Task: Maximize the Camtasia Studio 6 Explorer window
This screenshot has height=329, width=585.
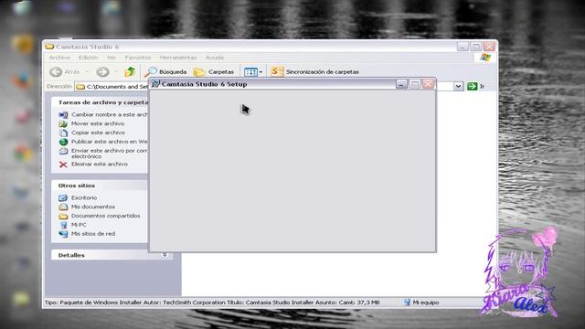Action: point(476,47)
